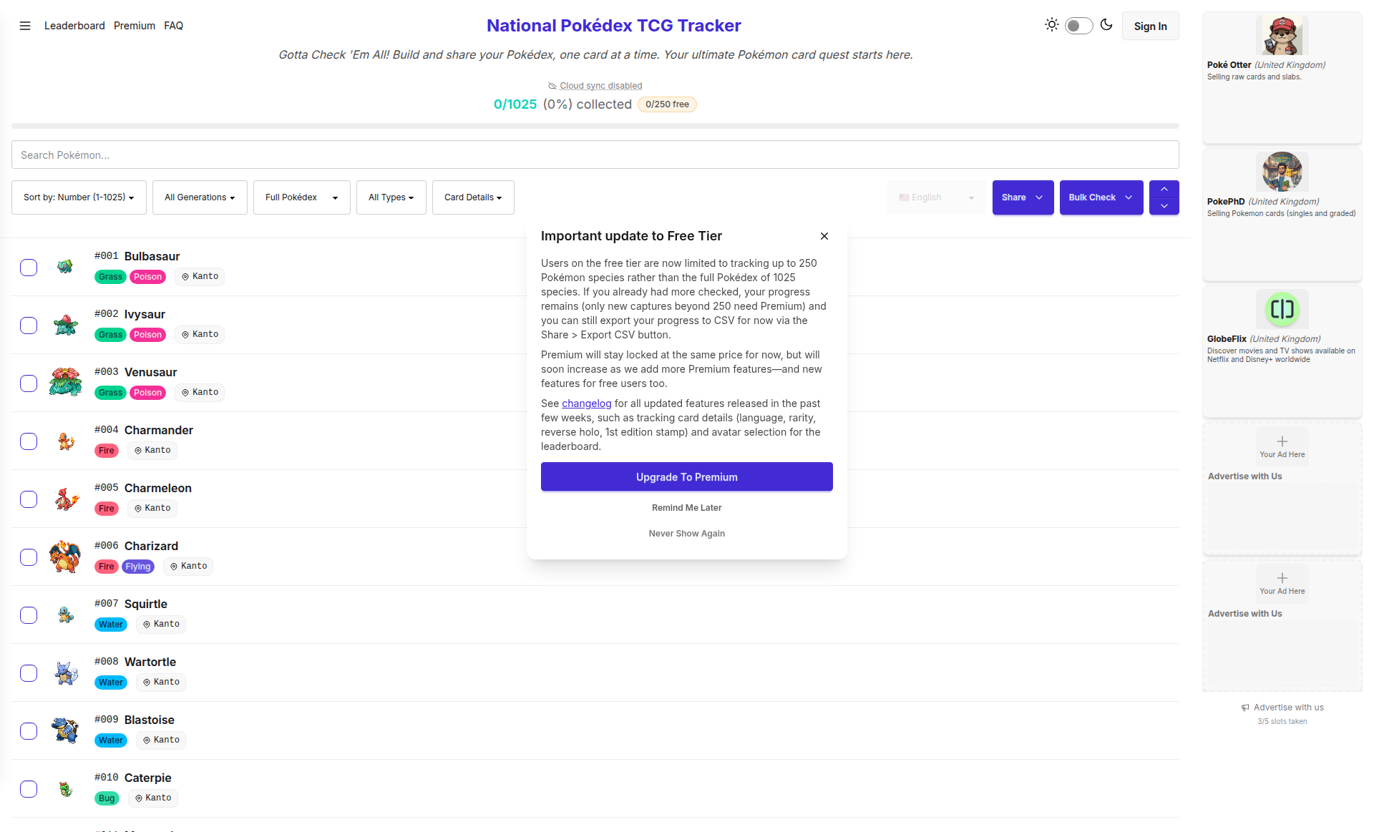Check the Caterpie checkbox
Screen dimensions: 1374x832
click(29, 789)
